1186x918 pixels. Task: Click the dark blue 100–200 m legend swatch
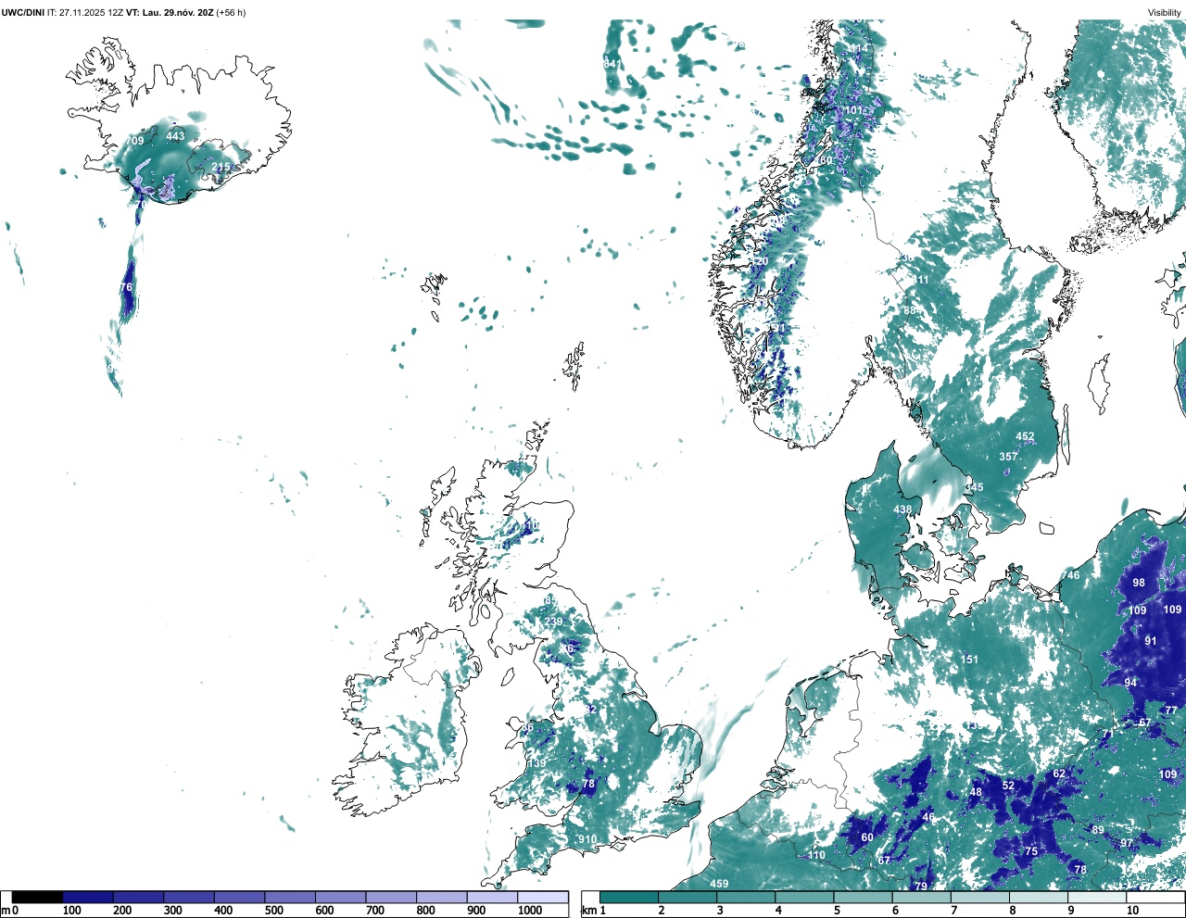pyautogui.click(x=88, y=898)
